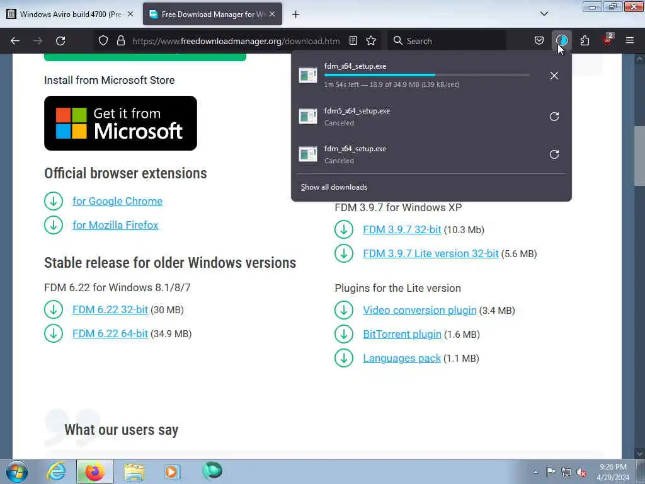Viewport: 645px width, 484px height.
Task: Open the Languages pack link
Action: point(401,358)
